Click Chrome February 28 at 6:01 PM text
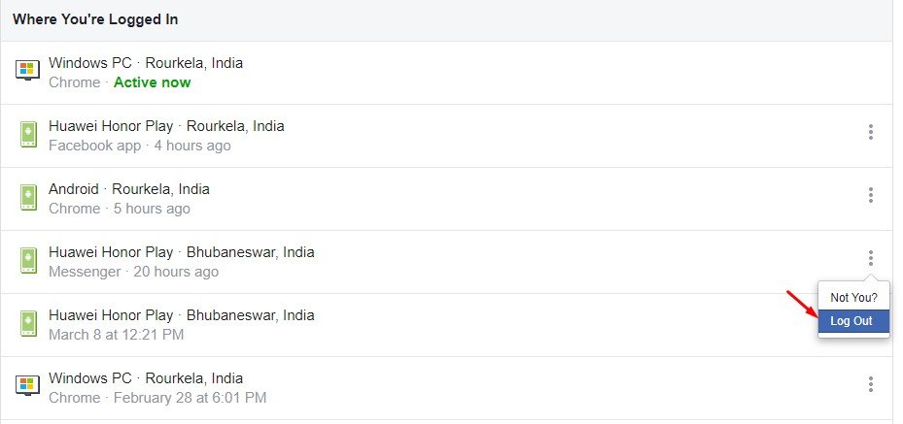The image size is (903, 424). click(x=157, y=398)
